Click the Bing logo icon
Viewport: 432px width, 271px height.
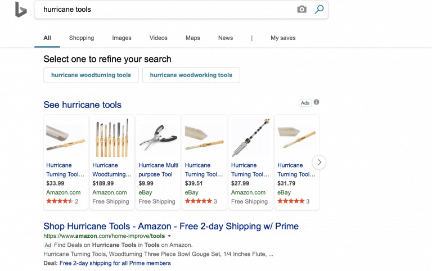21,10
